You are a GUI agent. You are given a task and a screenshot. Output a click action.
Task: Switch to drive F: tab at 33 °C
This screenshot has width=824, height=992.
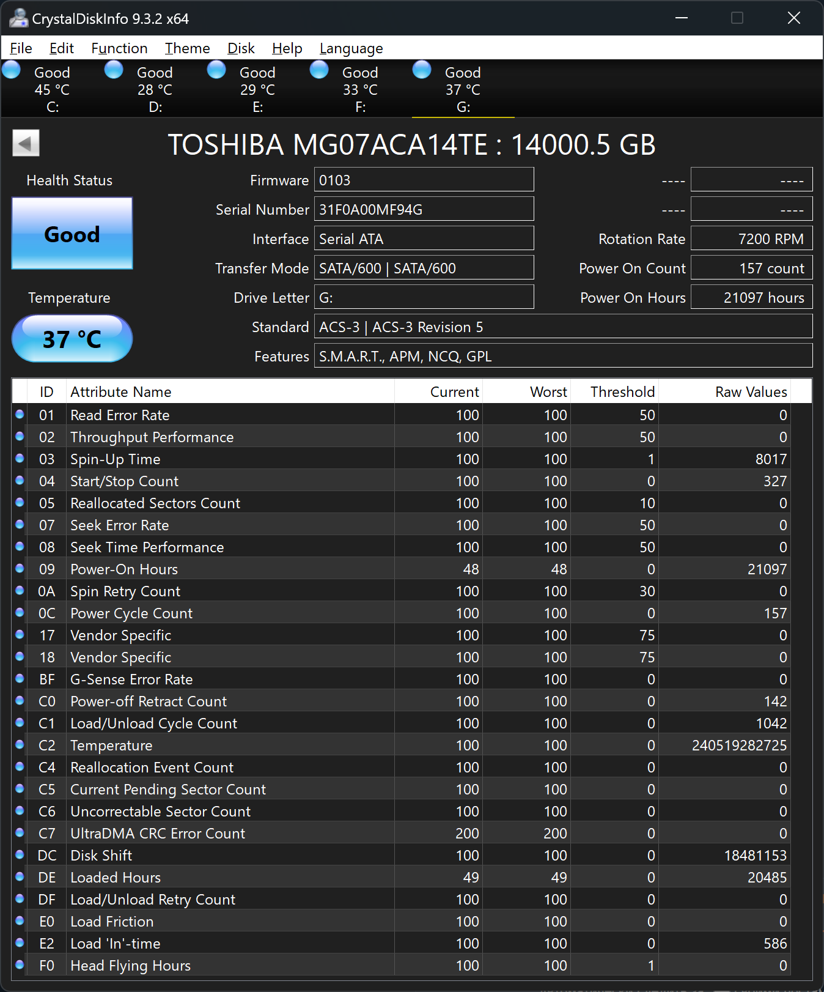(361, 89)
